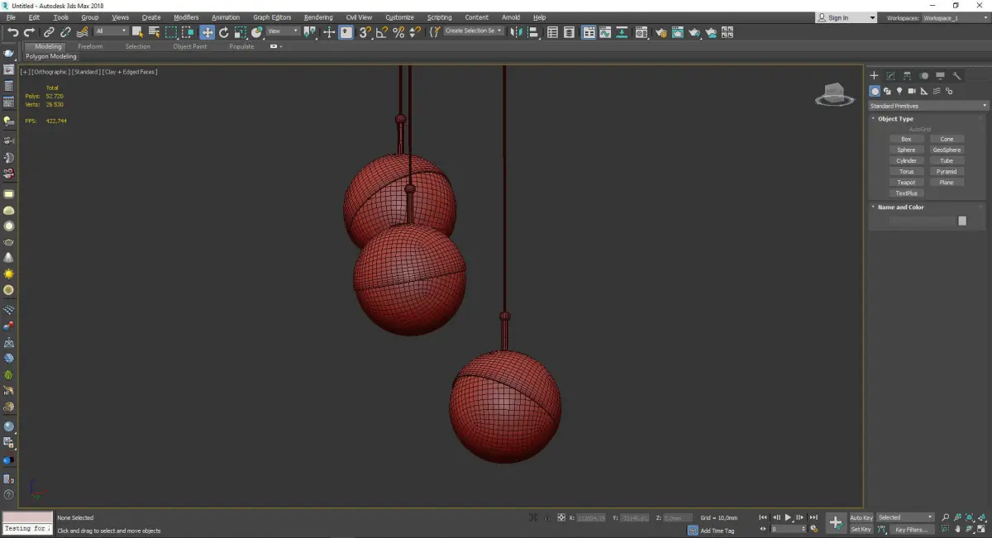Choose Rectangular Selection Region icon
992x538 pixels.
pos(171,32)
